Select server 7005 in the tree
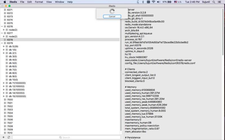Viewport: 225px width, 140px height. coord(10,116)
